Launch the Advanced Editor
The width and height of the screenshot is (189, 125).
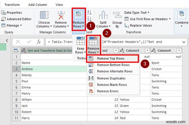click(16, 19)
